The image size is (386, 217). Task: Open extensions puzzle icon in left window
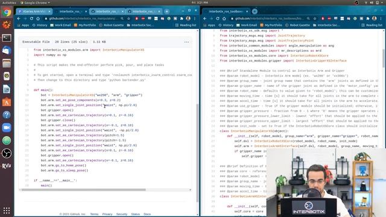[x=182, y=19]
